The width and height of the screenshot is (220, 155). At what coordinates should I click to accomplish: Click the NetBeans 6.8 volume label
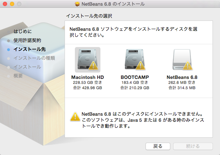point(182,77)
